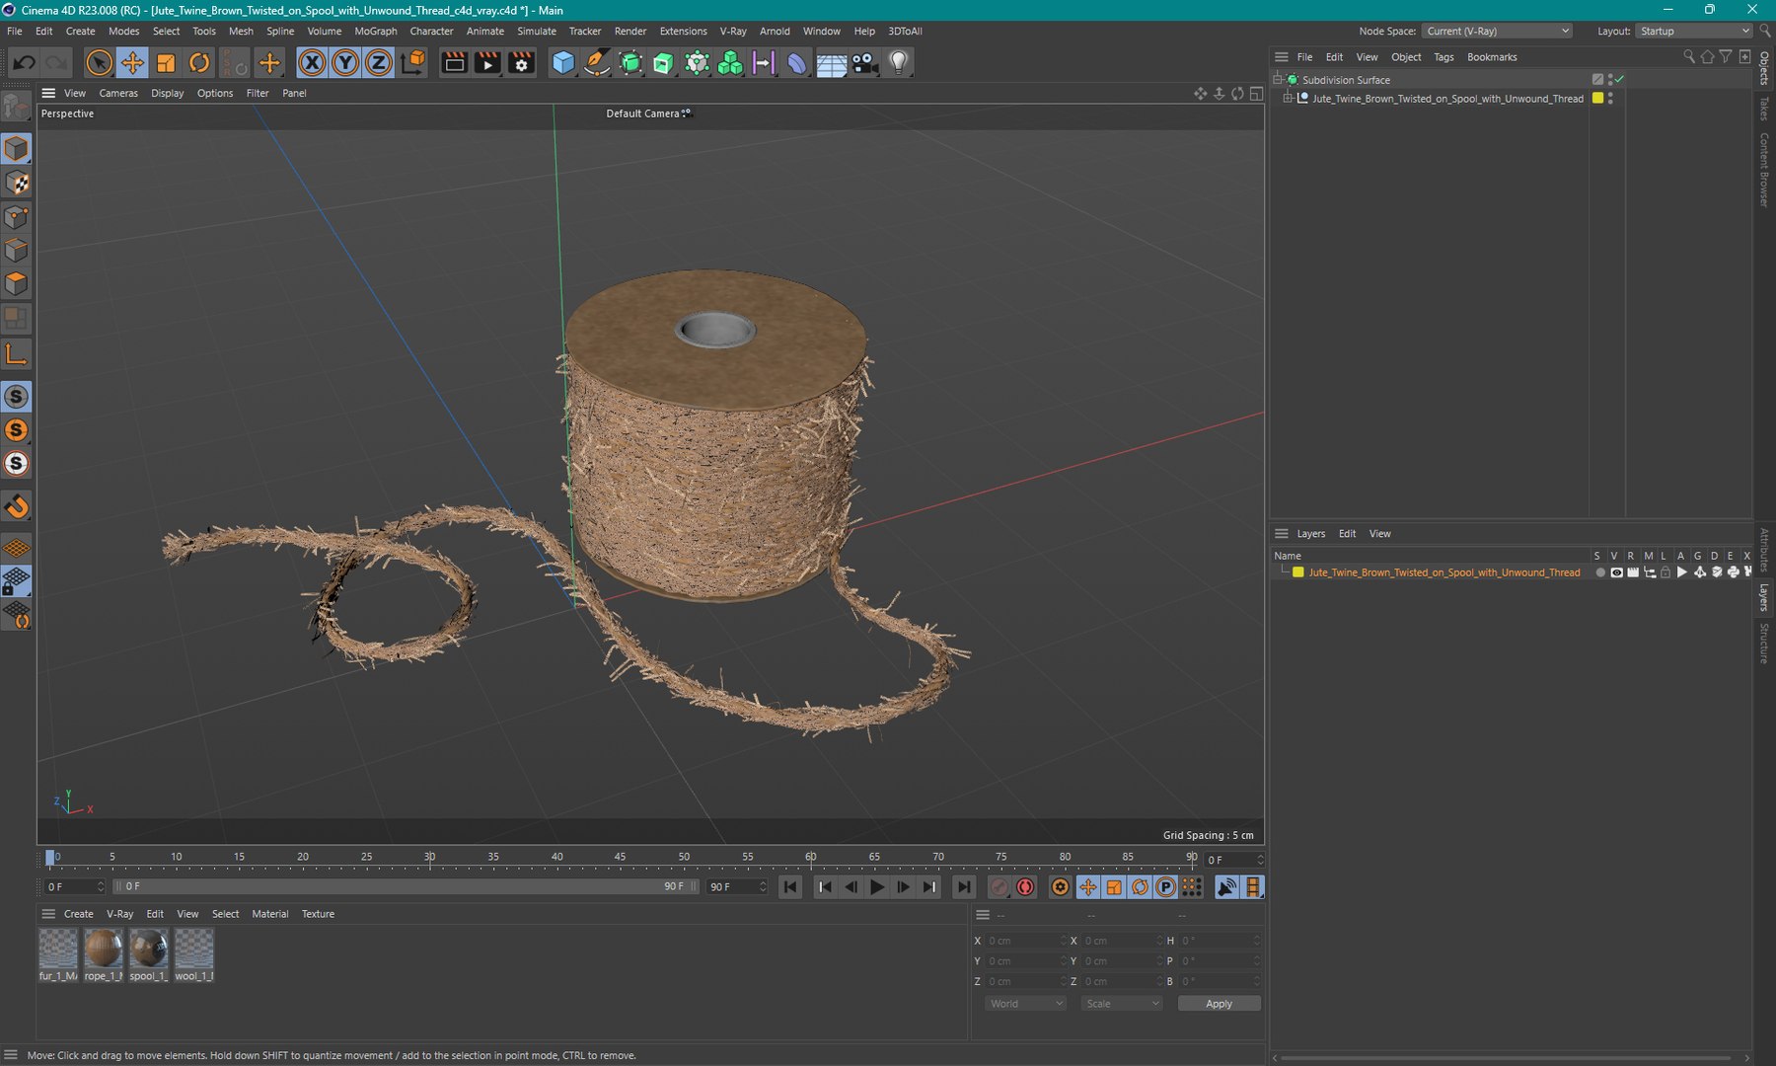Click the Apply button
This screenshot has width=1776, height=1066.
click(1219, 1004)
